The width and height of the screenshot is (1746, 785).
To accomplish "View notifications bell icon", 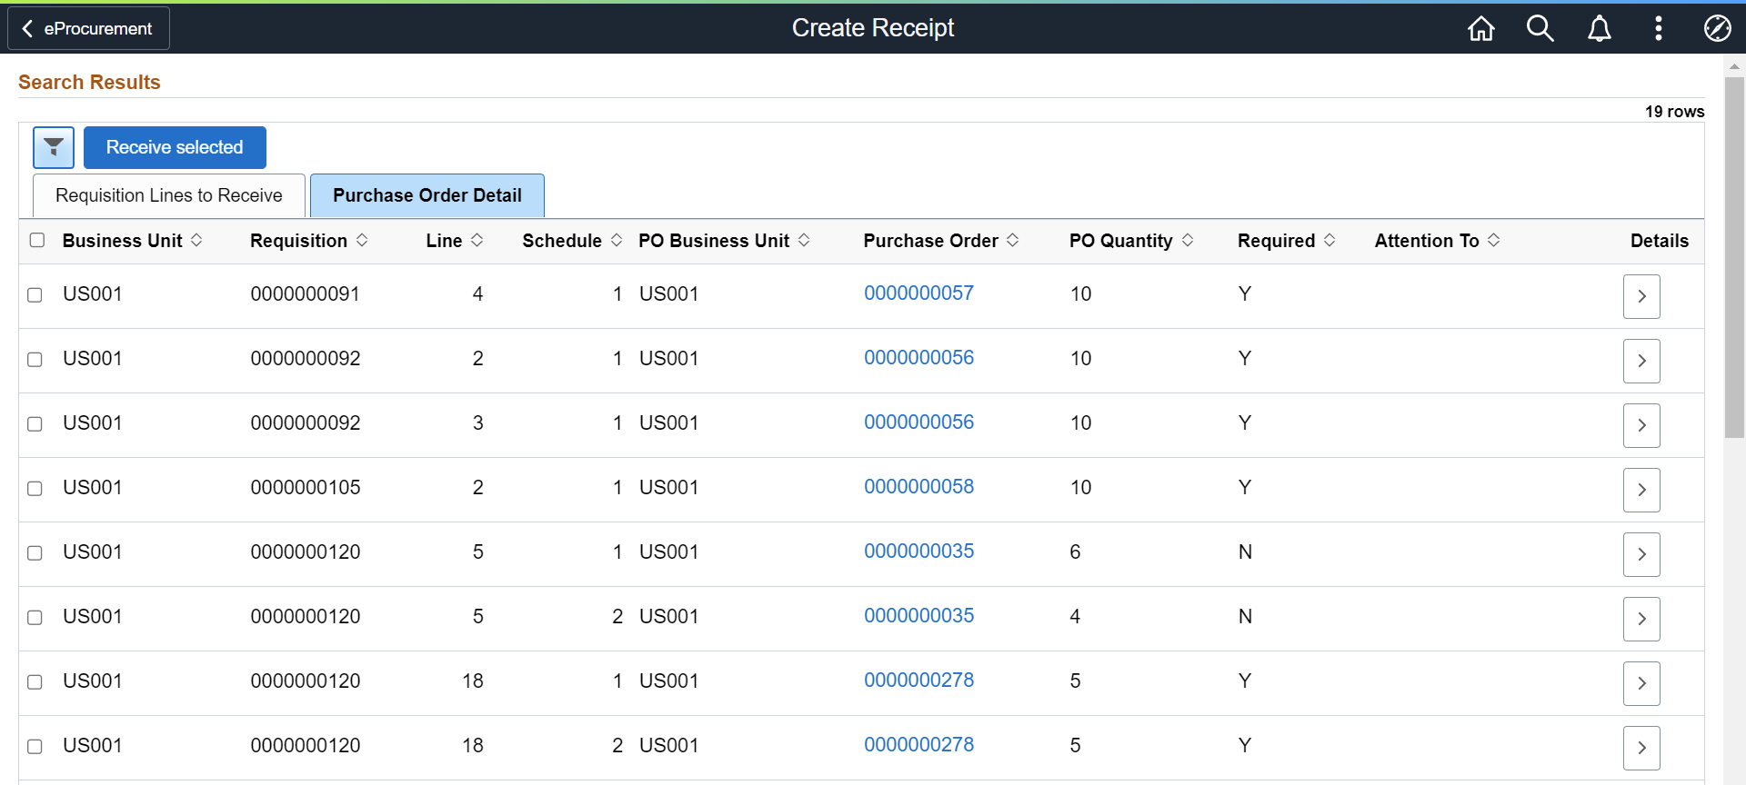I will click(1600, 29).
